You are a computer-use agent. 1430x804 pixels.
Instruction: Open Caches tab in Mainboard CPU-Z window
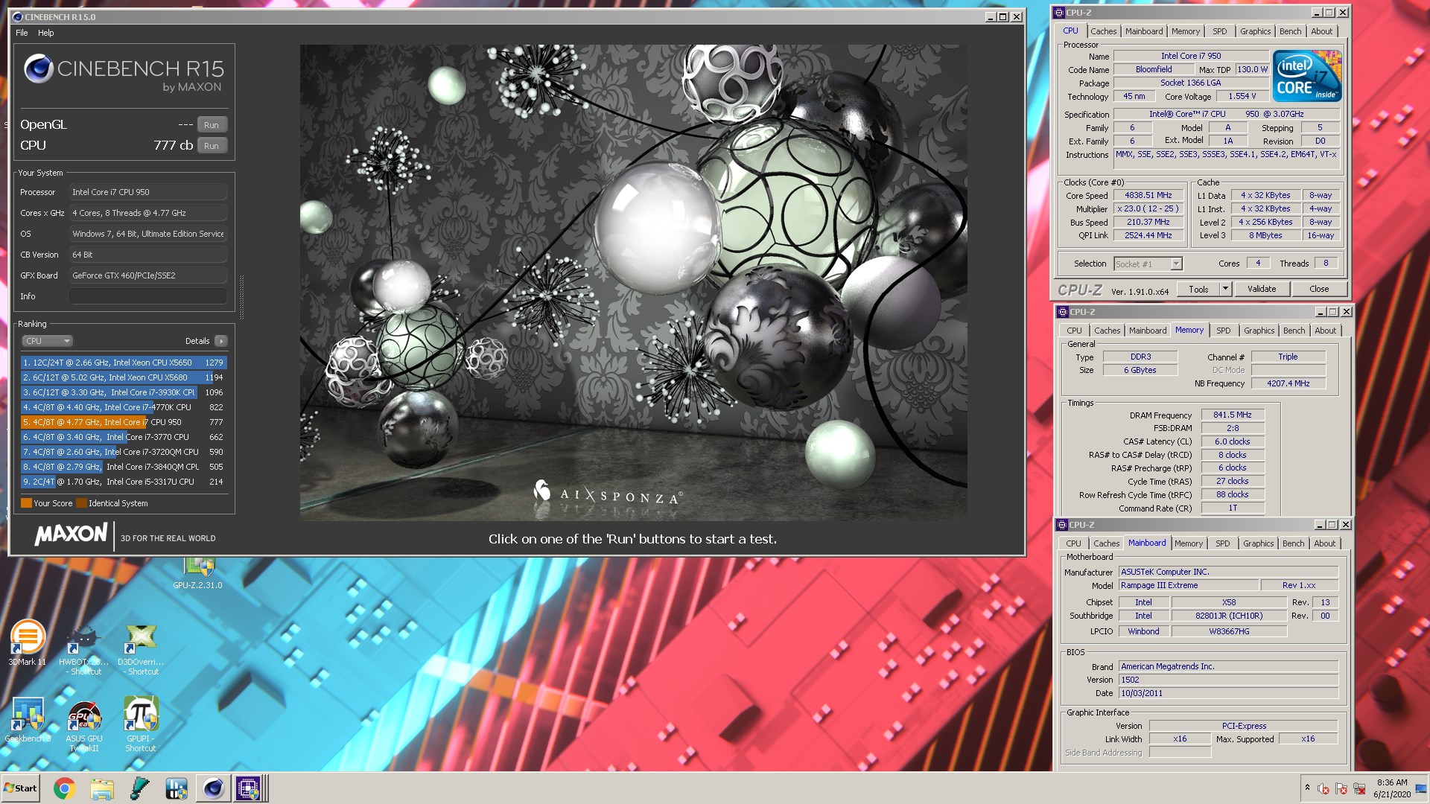(1106, 543)
